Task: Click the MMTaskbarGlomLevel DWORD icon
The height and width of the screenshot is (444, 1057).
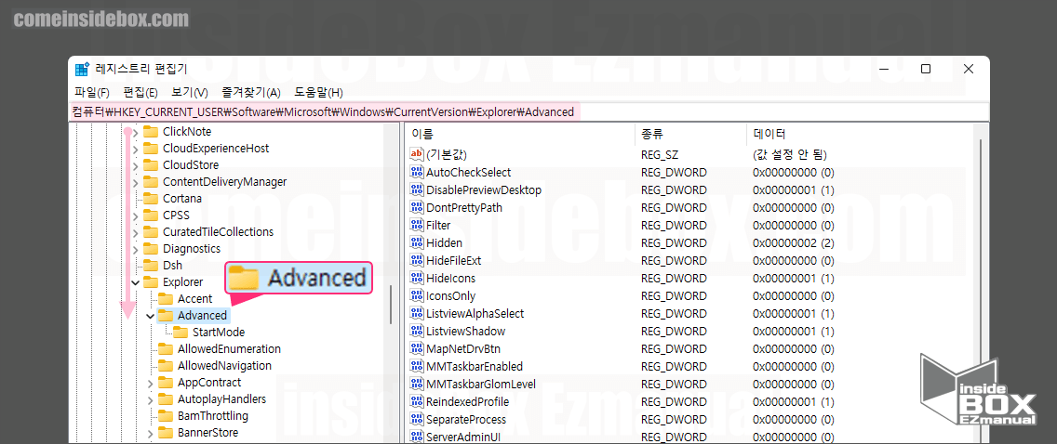Action: point(417,385)
